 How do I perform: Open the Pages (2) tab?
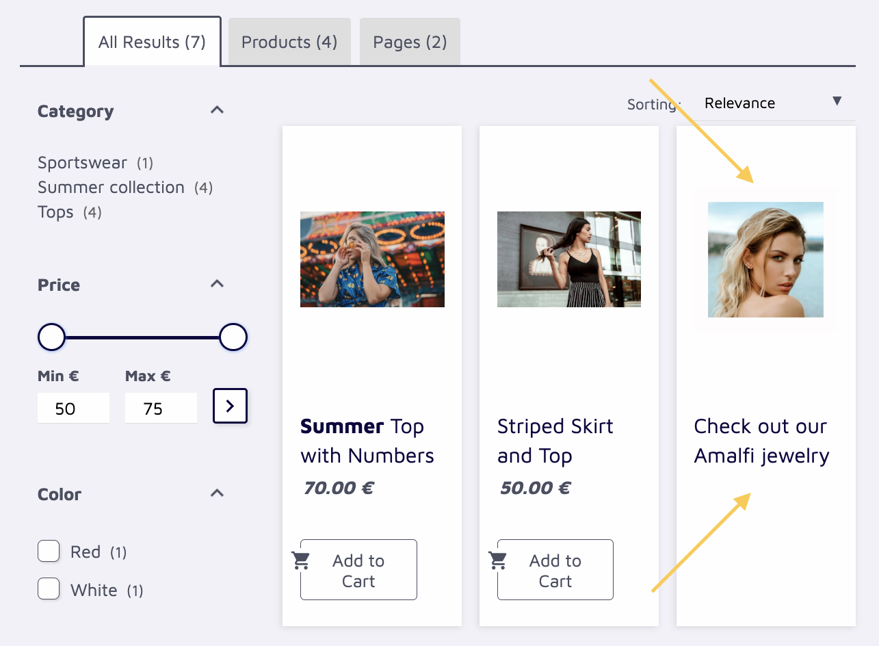(410, 42)
